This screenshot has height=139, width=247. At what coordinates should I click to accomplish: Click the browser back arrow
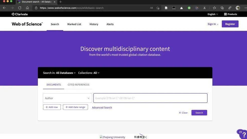[4, 8]
